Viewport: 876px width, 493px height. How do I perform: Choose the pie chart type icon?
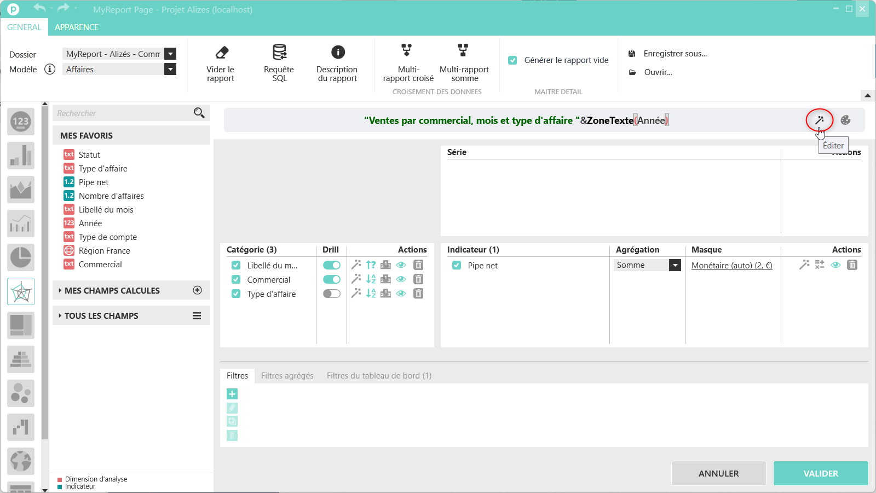click(x=21, y=257)
